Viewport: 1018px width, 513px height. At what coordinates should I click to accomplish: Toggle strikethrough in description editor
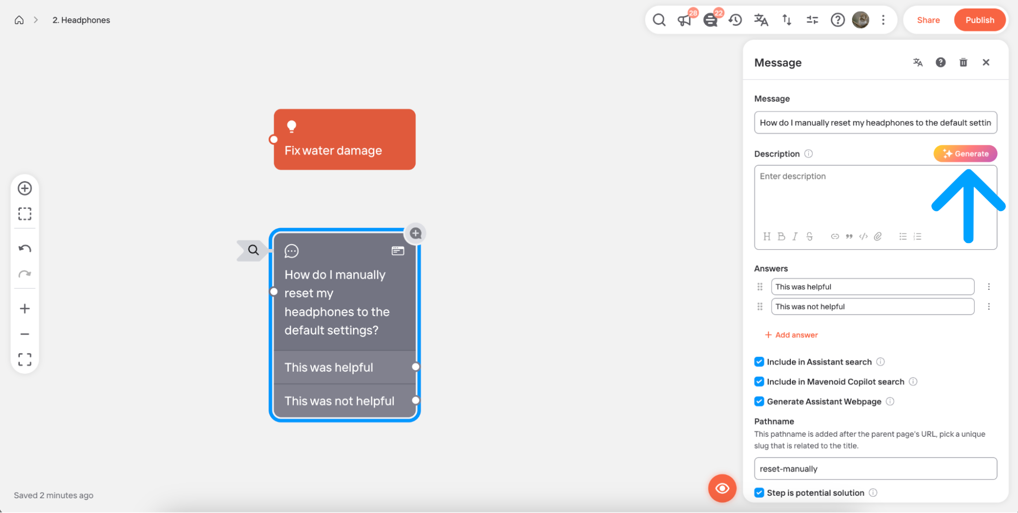pyautogui.click(x=810, y=236)
